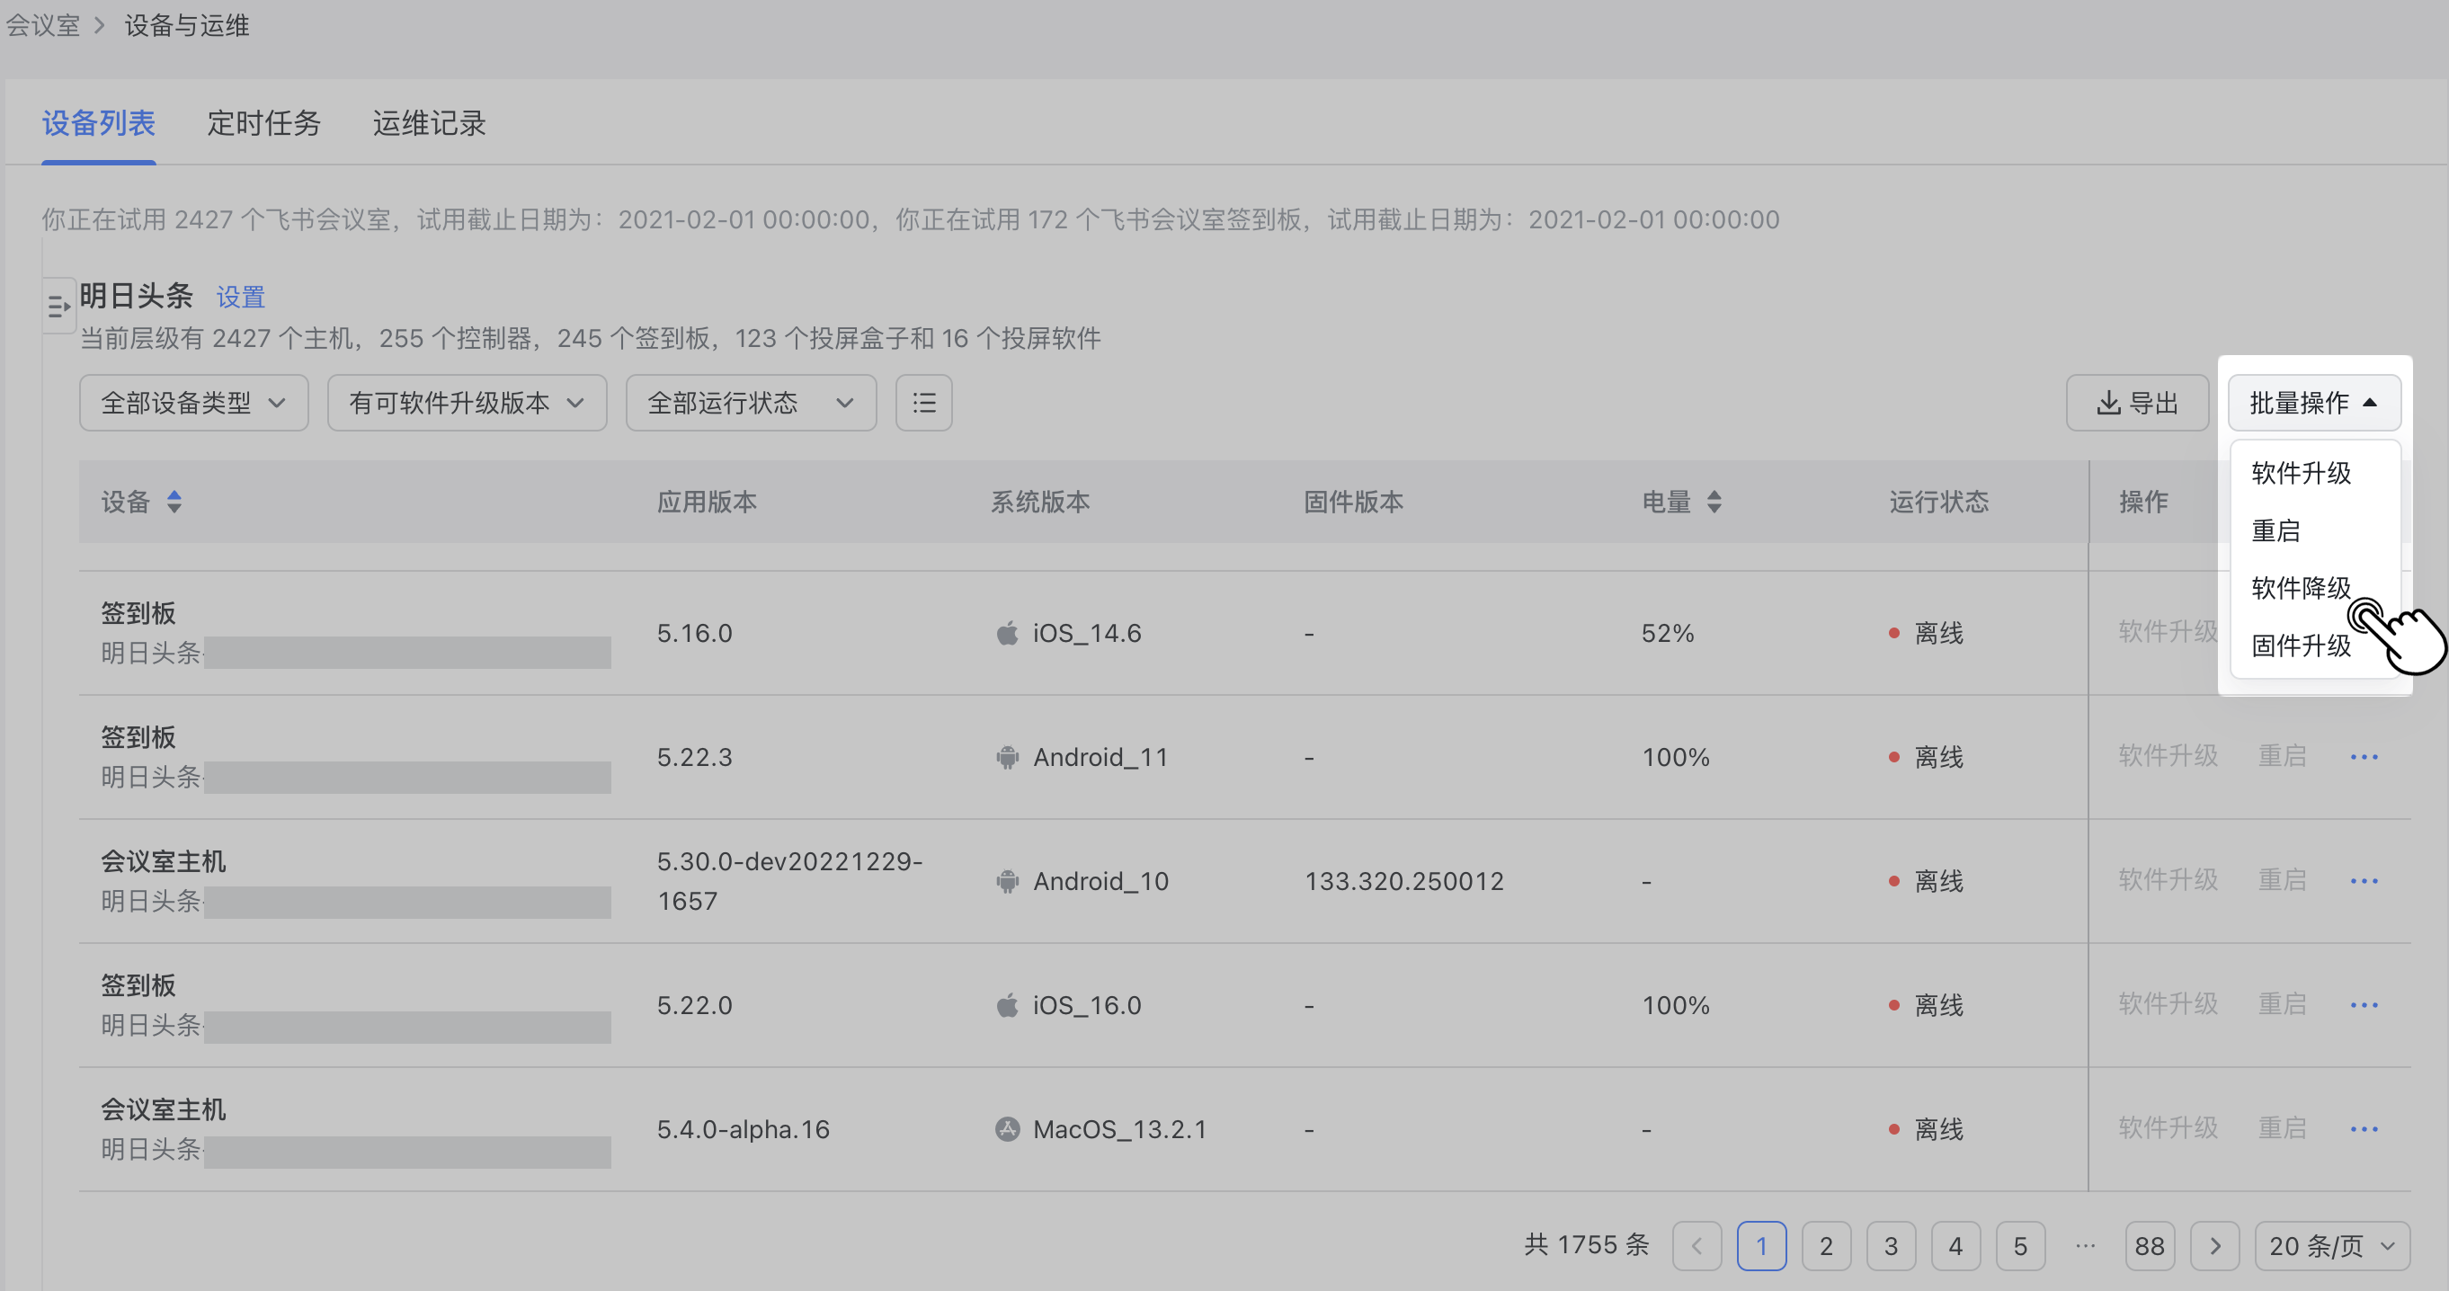Open the 运维记录 tab
Screen dimensions: 2449x1291
pos(429,122)
